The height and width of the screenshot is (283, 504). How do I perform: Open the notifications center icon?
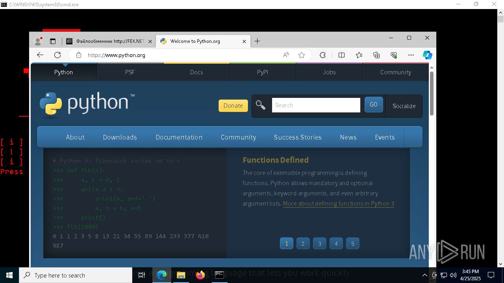(x=491, y=275)
